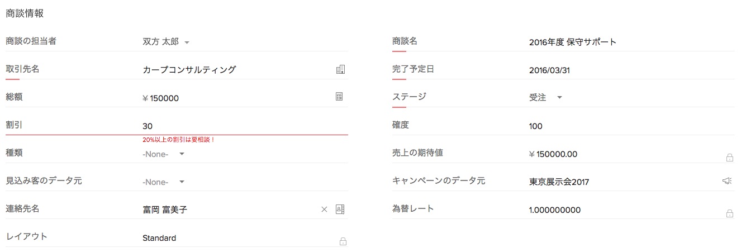Open contact lookup icon beside 富岡 富美子

[x=340, y=209]
